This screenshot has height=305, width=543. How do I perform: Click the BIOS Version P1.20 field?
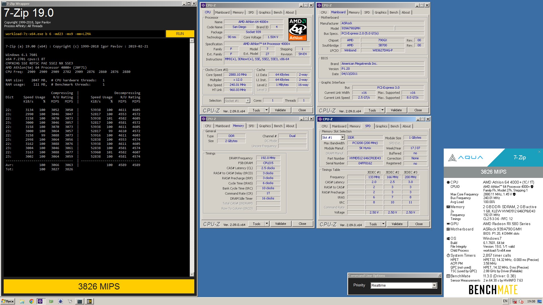(x=382, y=69)
